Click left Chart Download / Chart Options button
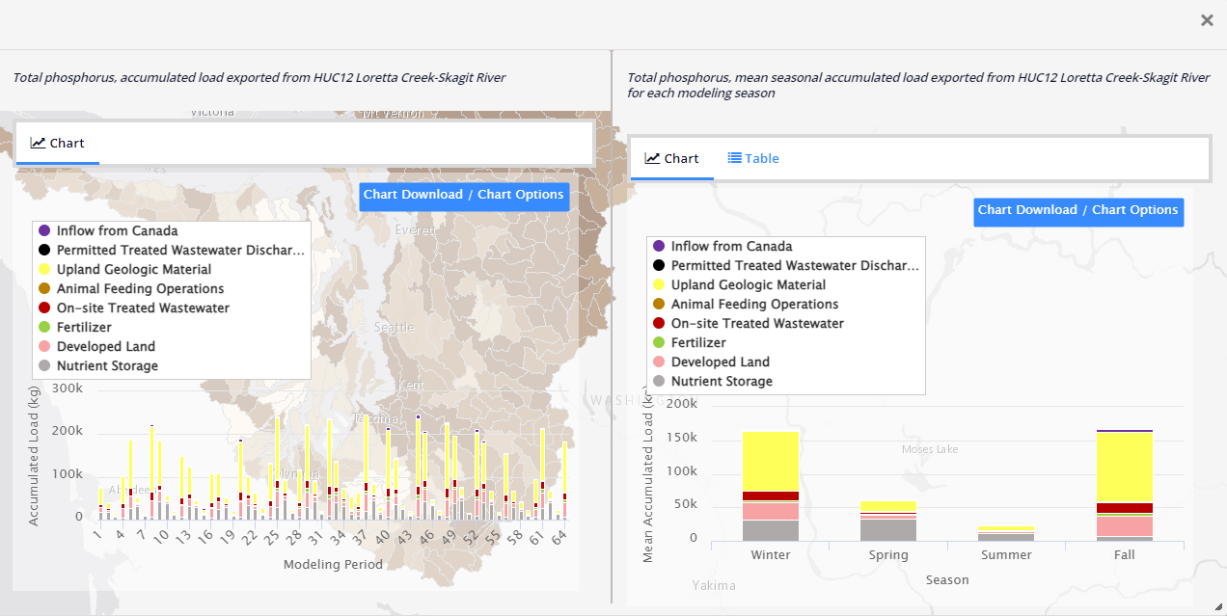The width and height of the screenshot is (1227, 616). (463, 195)
